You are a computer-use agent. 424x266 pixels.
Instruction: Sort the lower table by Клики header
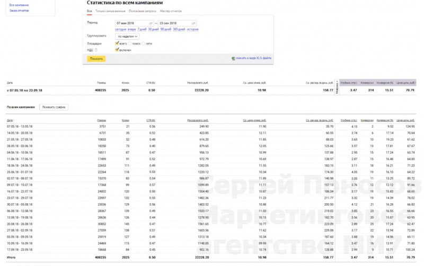126,121
